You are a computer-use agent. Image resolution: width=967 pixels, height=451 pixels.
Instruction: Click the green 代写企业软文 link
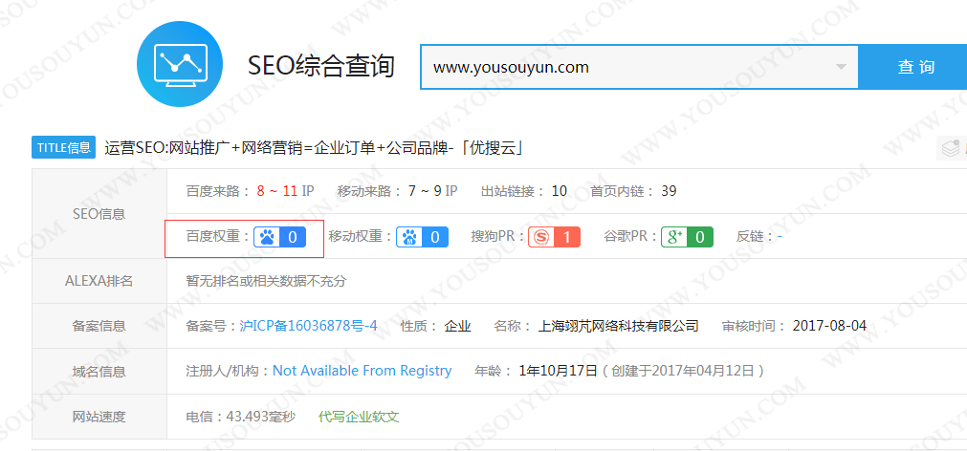[x=359, y=417]
